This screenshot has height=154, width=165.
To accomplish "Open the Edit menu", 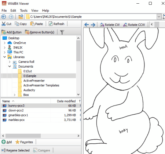I will click(13, 11).
